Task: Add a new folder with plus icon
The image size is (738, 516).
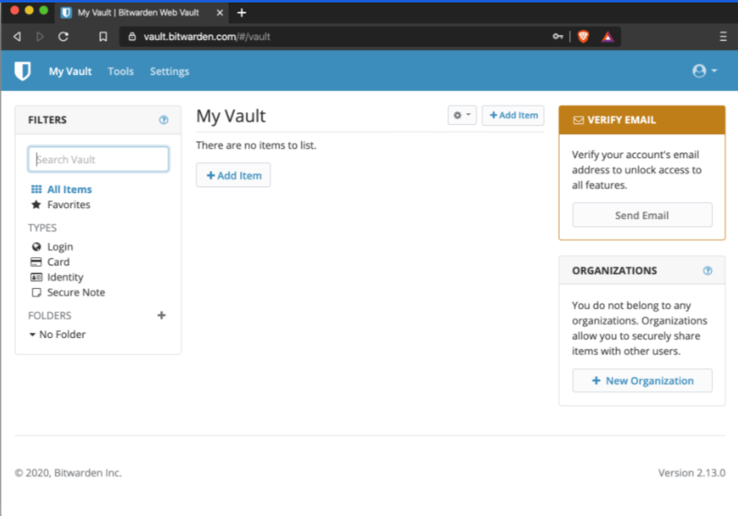Action: (162, 315)
